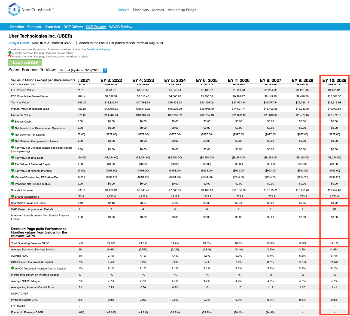This screenshot has height=316, width=350.
Task: Click green dot beside Net Deferred Tax Liability
Action: coord(13,134)
